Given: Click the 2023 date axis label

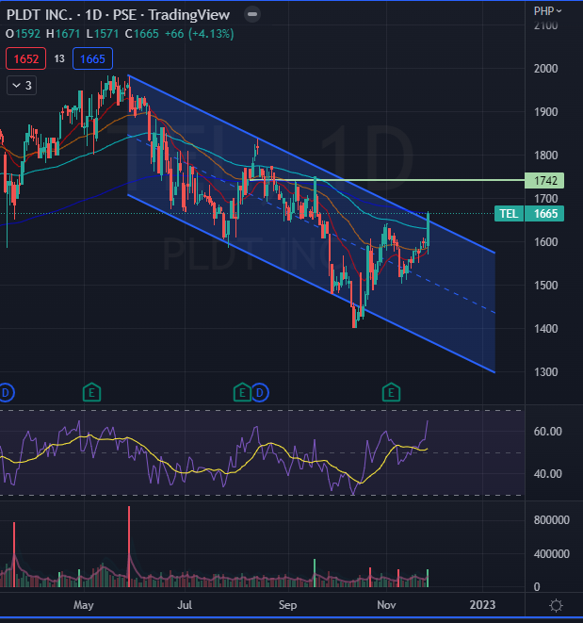Looking at the screenshot, I should point(482,605).
